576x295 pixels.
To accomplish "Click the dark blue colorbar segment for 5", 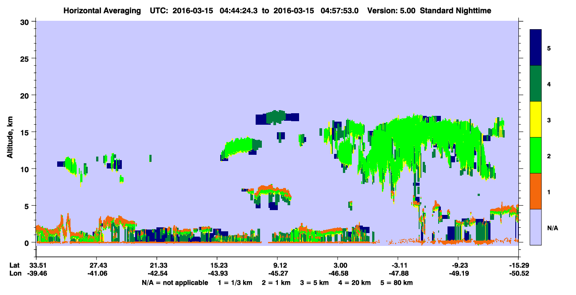I will (x=536, y=47).
